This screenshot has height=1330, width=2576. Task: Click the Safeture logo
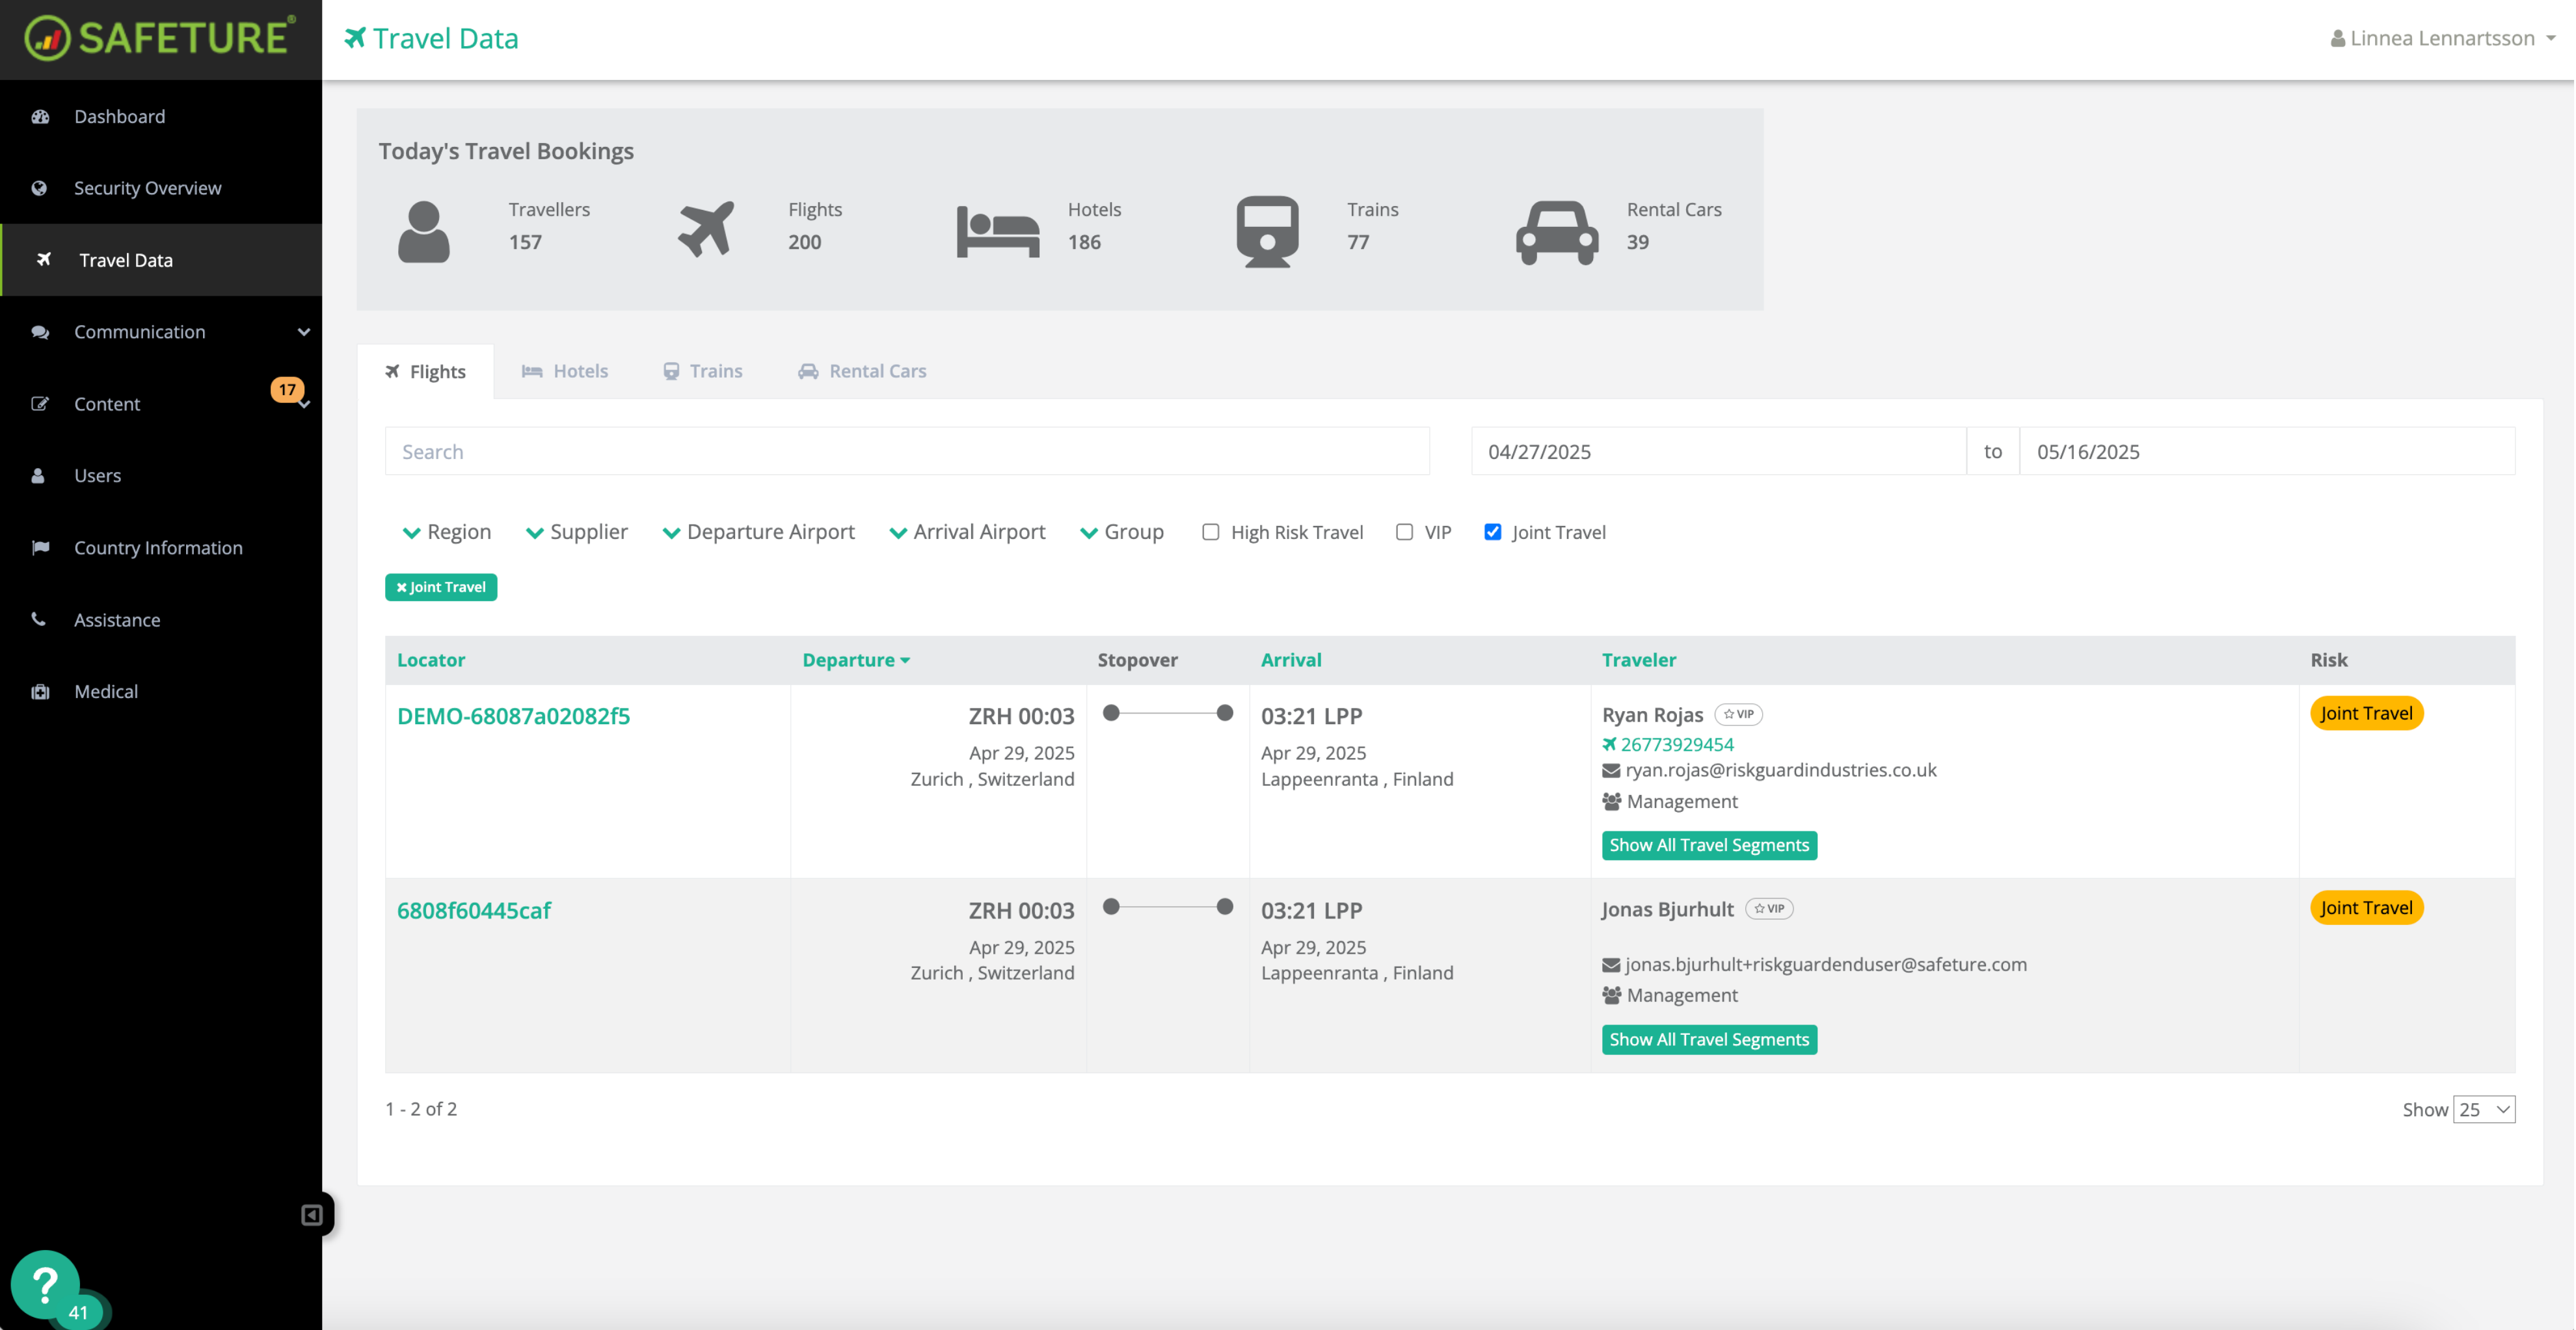tap(160, 38)
